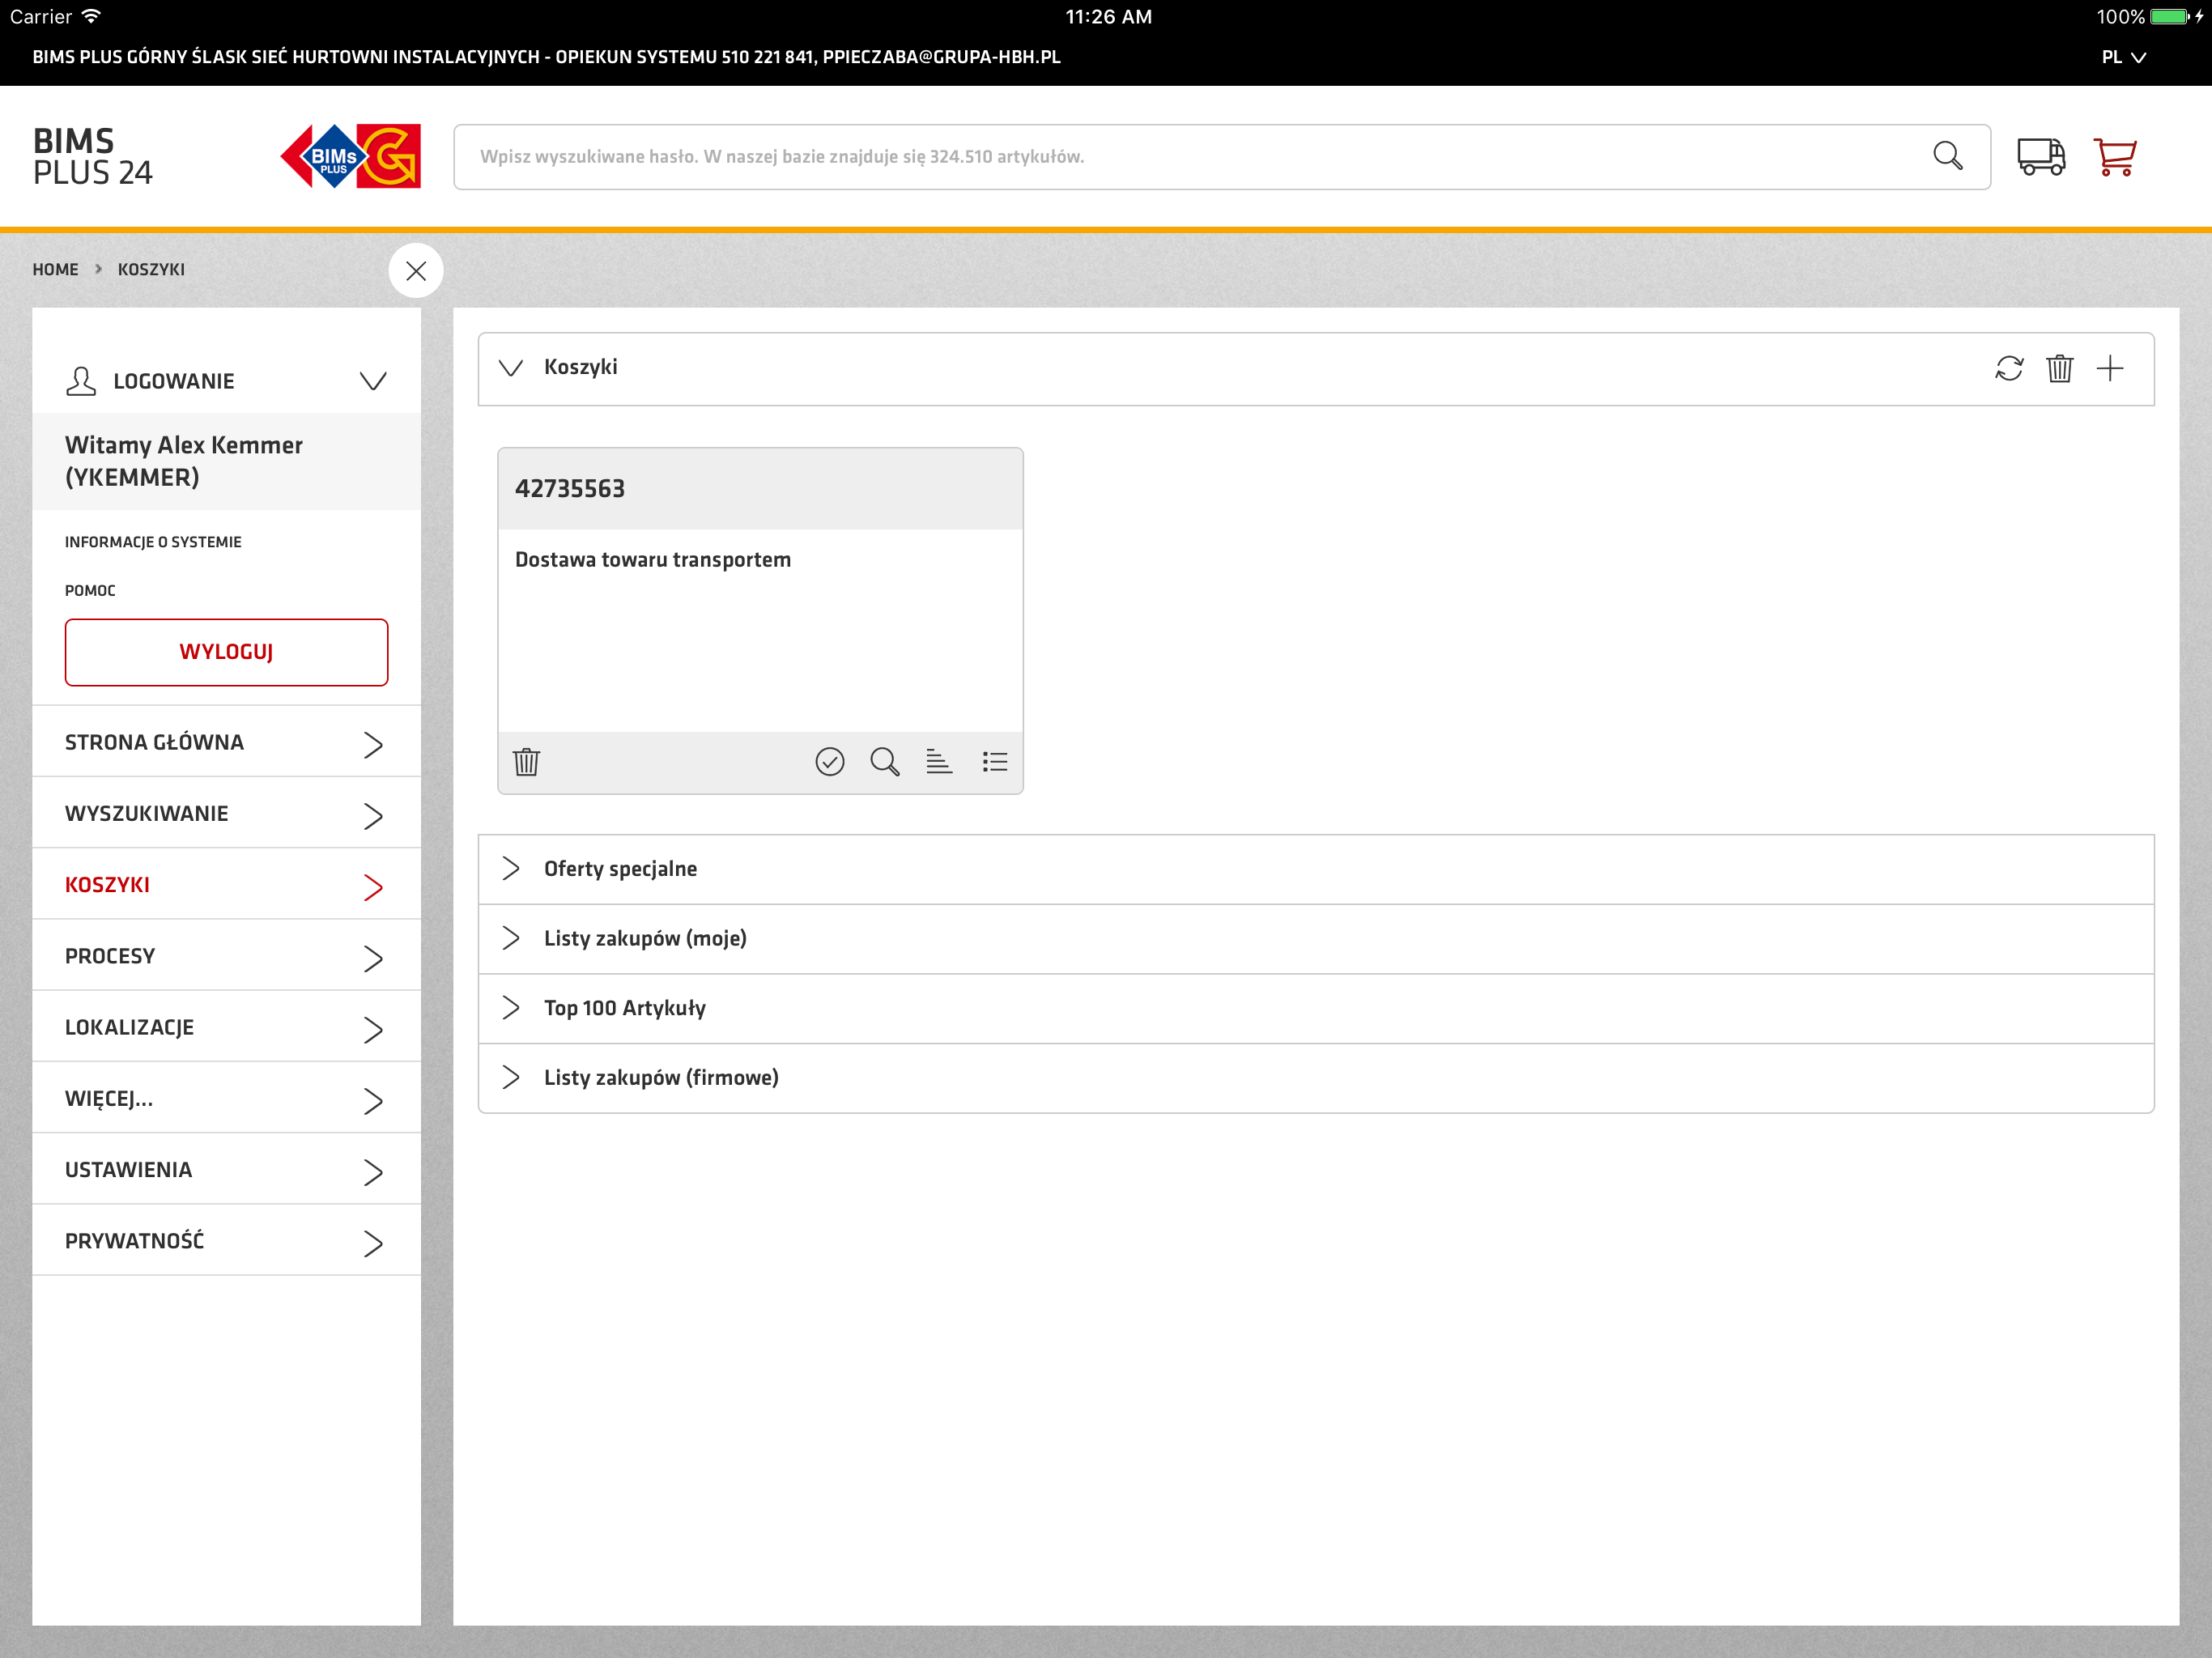Click the bulleted list icon on basket card
Image resolution: width=2212 pixels, height=1658 pixels.
[994, 762]
